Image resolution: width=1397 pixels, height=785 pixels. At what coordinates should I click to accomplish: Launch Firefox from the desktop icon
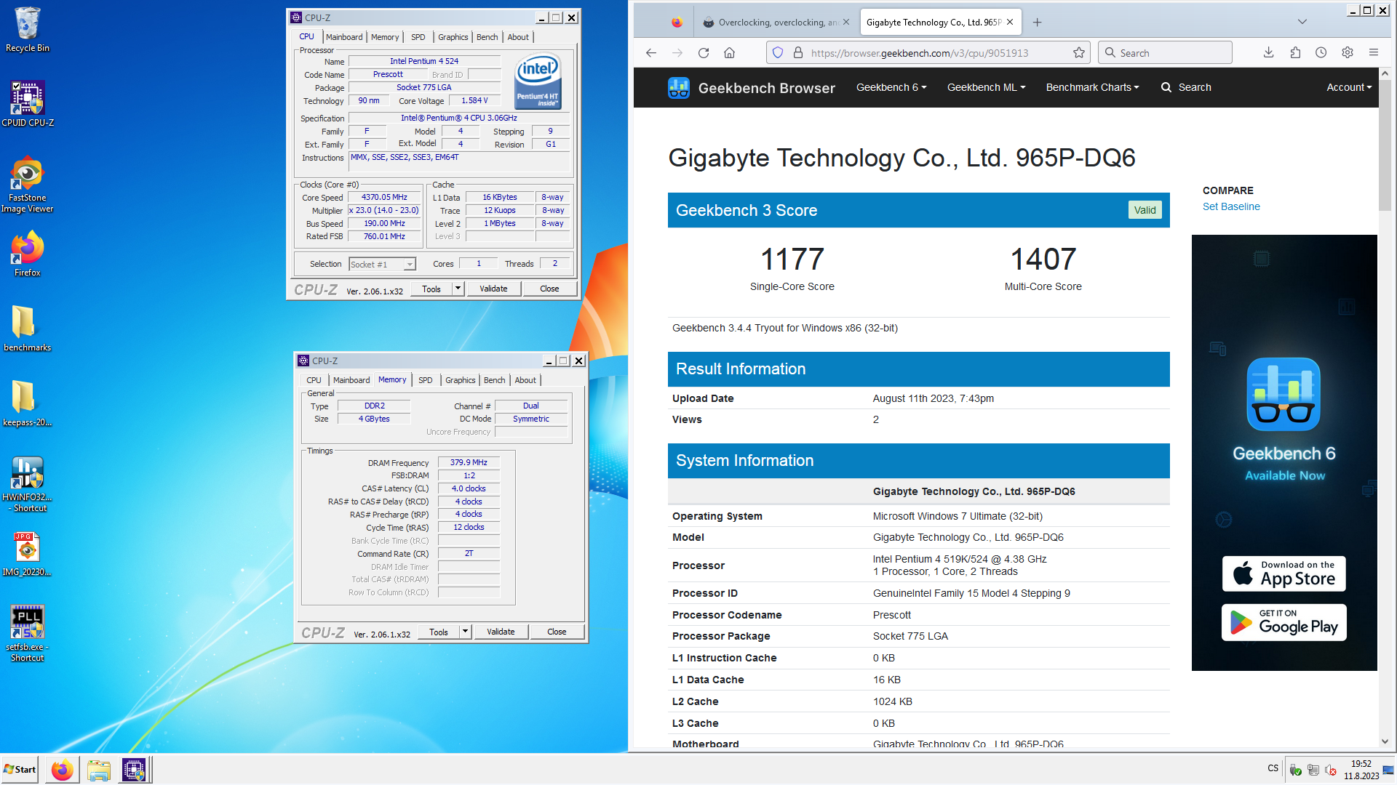click(x=28, y=254)
